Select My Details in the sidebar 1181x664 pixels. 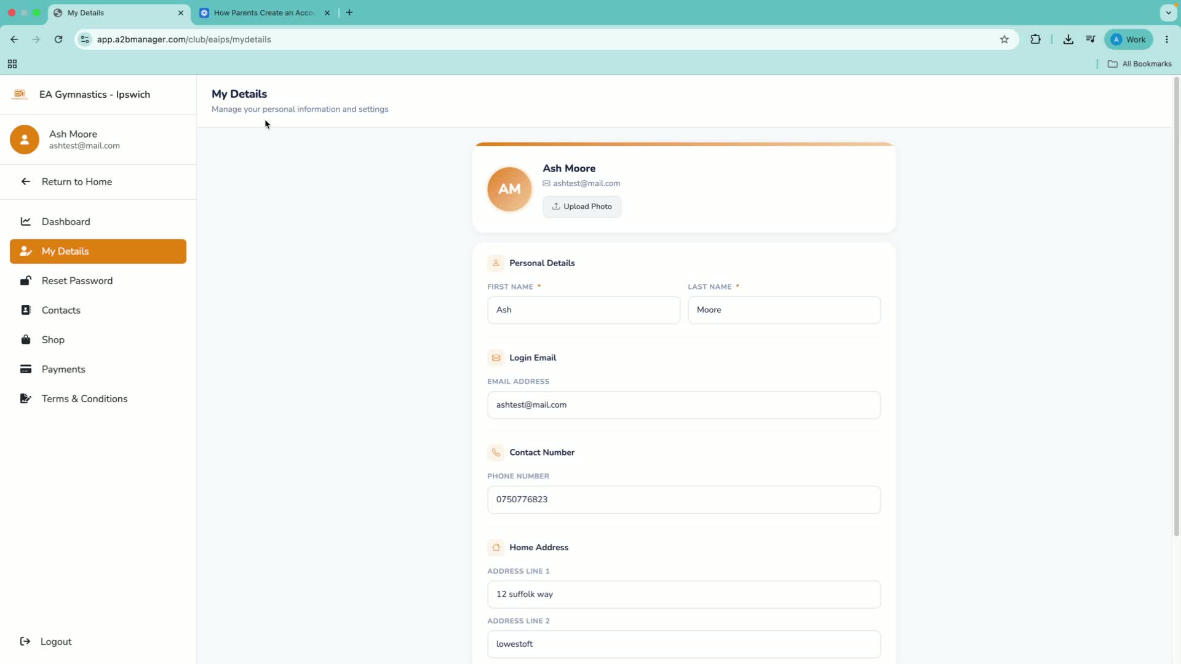click(98, 251)
